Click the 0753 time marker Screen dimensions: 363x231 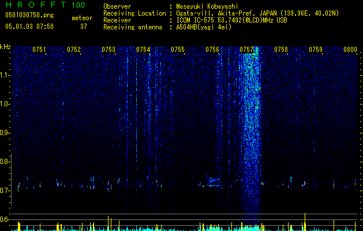(108, 50)
